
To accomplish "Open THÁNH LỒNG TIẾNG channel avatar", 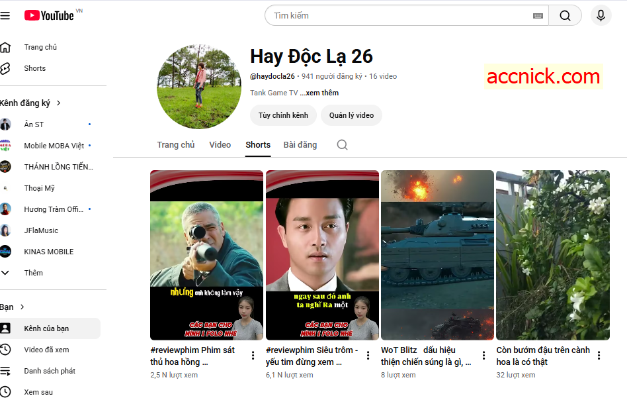I will tap(5, 167).
